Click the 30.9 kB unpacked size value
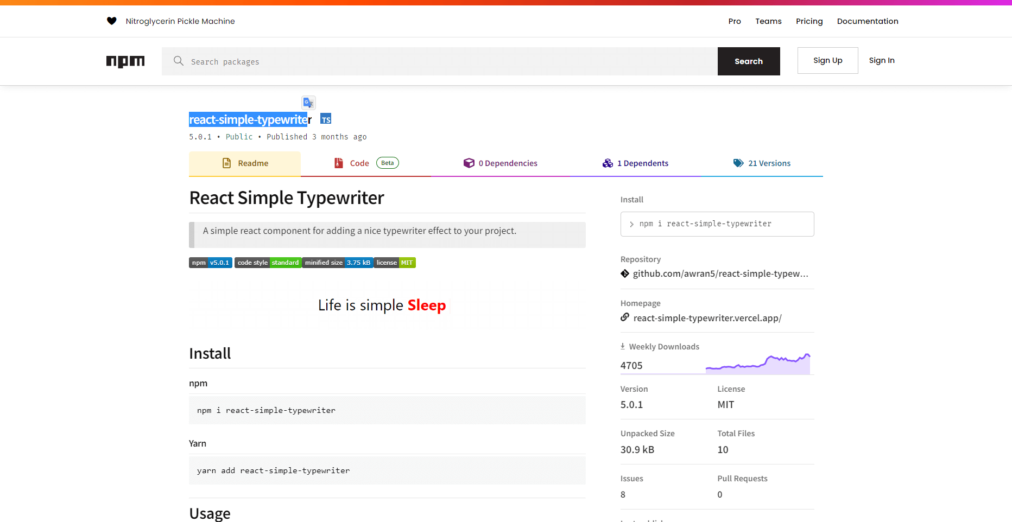The width and height of the screenshot is (1012, 522). click(x=637, y=450)
